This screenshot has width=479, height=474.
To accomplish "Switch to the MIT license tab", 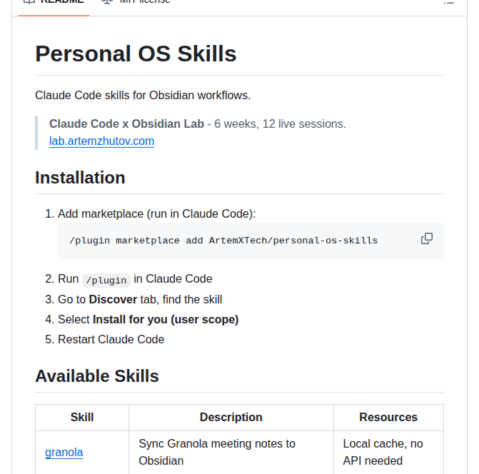I will click(x=136, y=2).
